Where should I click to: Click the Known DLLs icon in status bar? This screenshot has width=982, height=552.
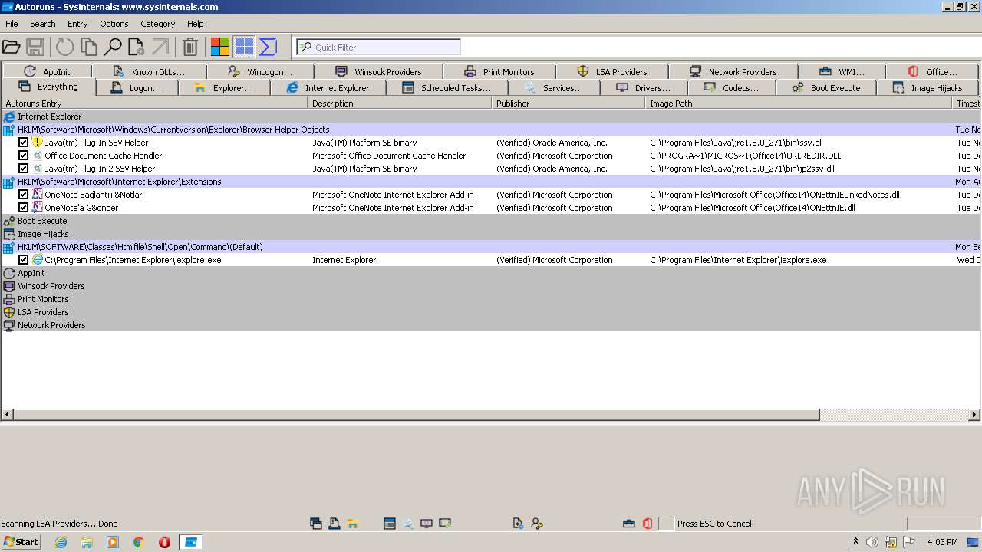coord(519,524)
